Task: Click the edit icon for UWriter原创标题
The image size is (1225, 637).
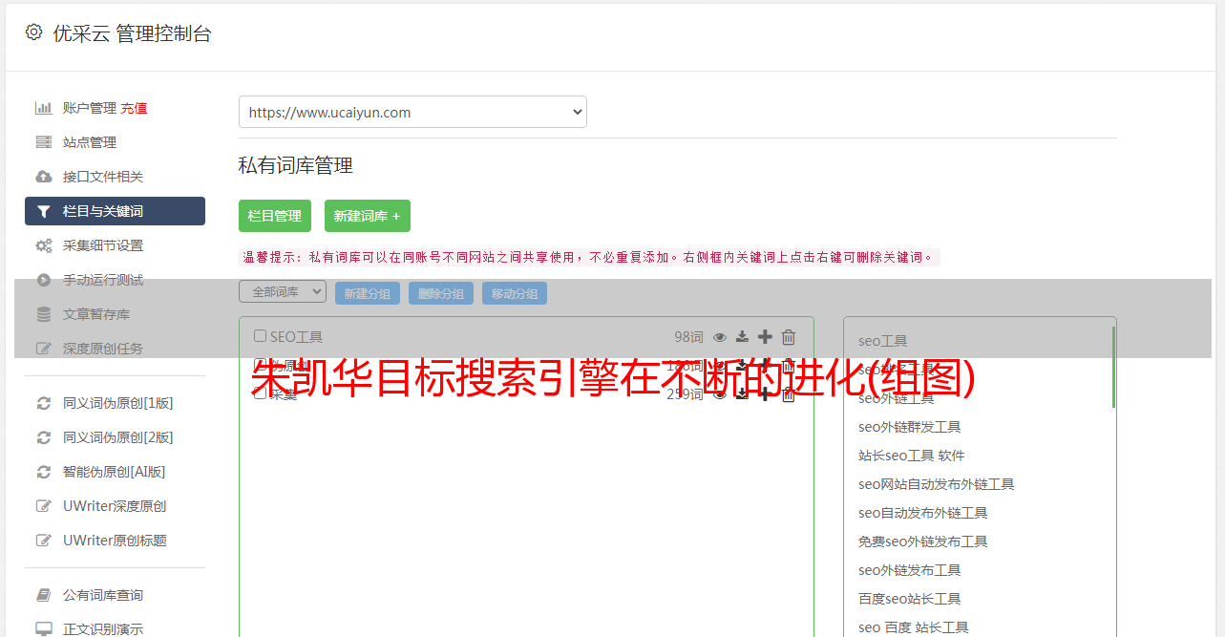Action: [44, 541]
